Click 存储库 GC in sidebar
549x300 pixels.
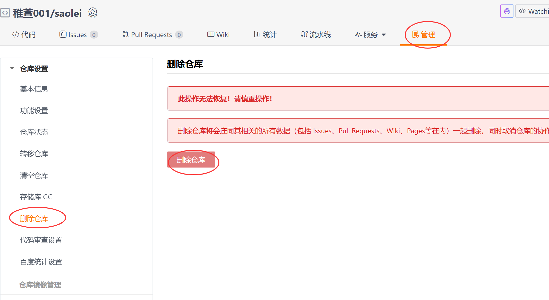coord(36,197)
